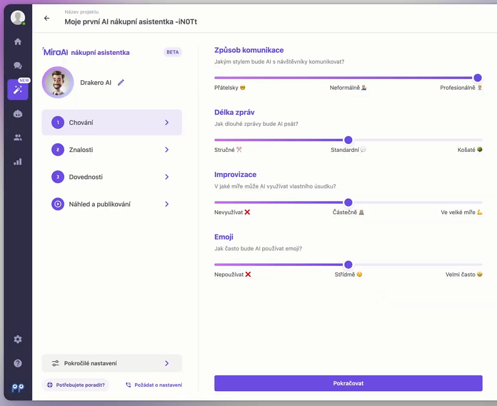497x406 pixels.
Task: Expand Pokročilé nastavení section
Action: pos(112,363)
